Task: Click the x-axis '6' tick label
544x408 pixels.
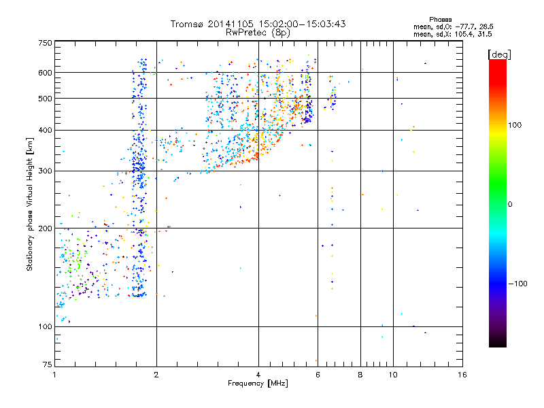Action: click(x=318, y=375)
